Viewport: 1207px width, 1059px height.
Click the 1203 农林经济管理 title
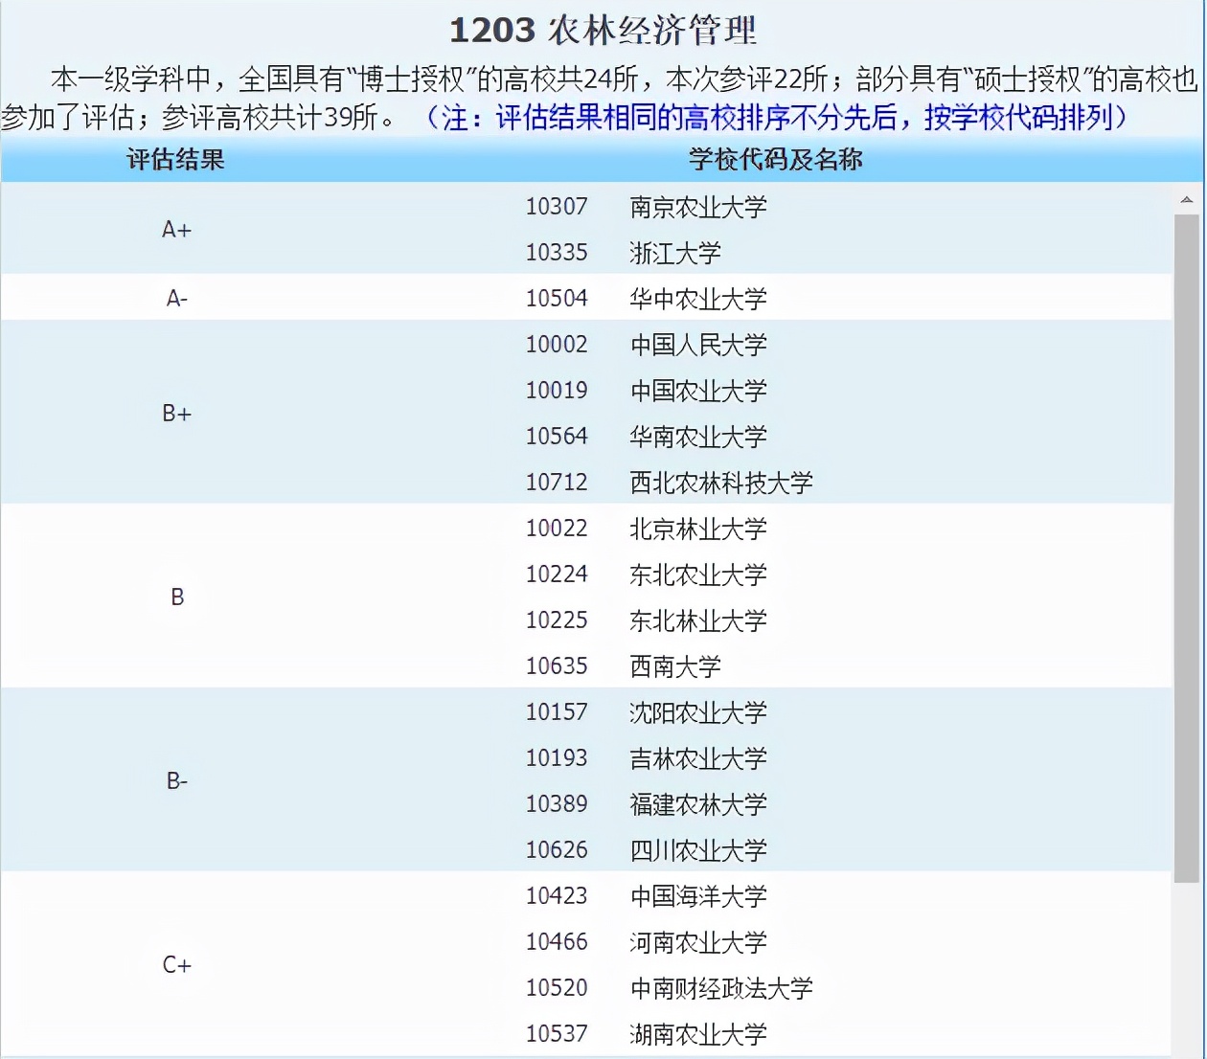point(603,30)
